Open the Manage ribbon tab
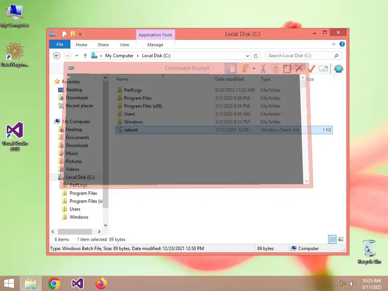 [155, 45]
